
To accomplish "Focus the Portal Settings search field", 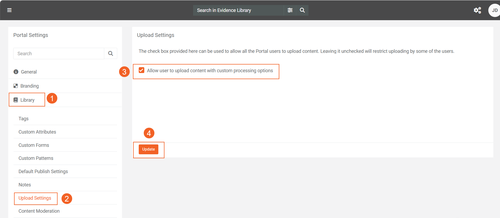I will [x=59, y=53].
